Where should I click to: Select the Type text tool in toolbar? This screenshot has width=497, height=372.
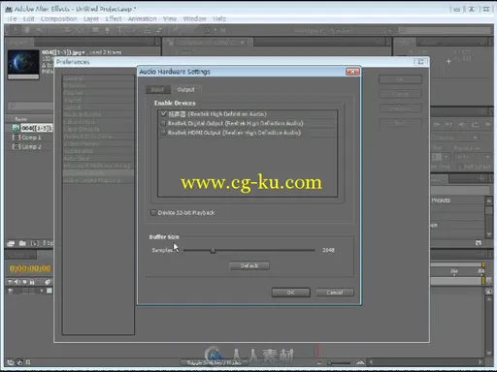pos(119,30)
